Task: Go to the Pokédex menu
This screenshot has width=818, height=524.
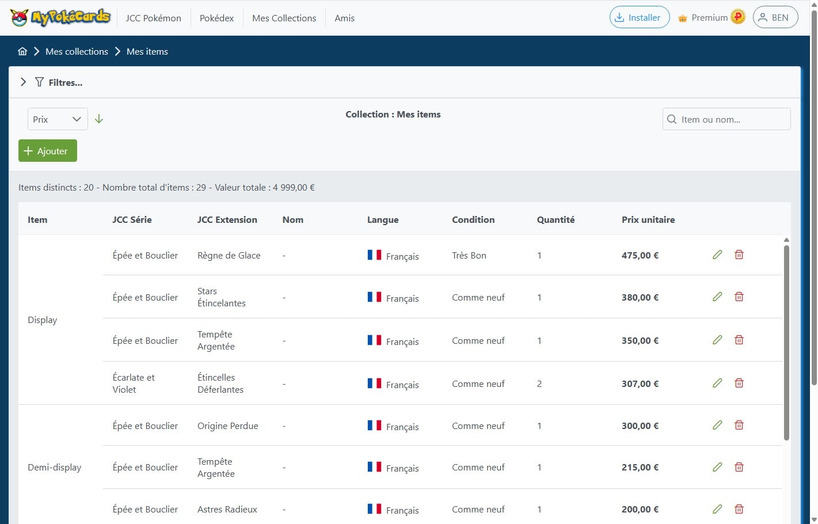Action: click(216, 18)
